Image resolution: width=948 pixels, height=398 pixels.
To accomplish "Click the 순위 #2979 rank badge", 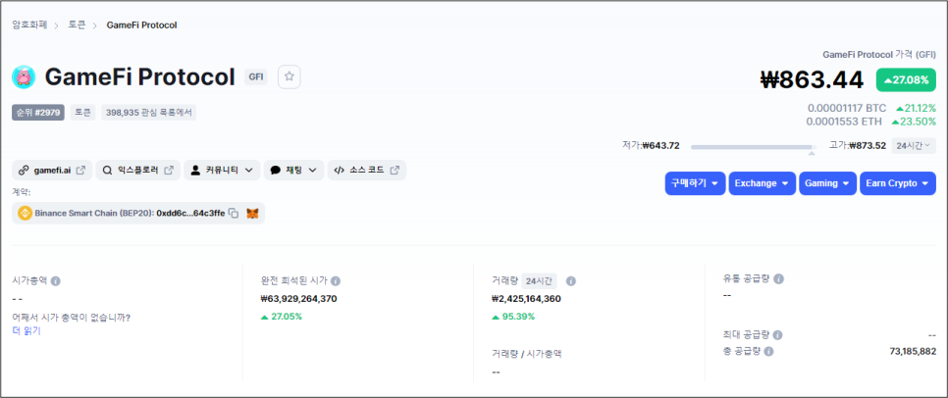I will pyautogui.click(x=38, y=113).
